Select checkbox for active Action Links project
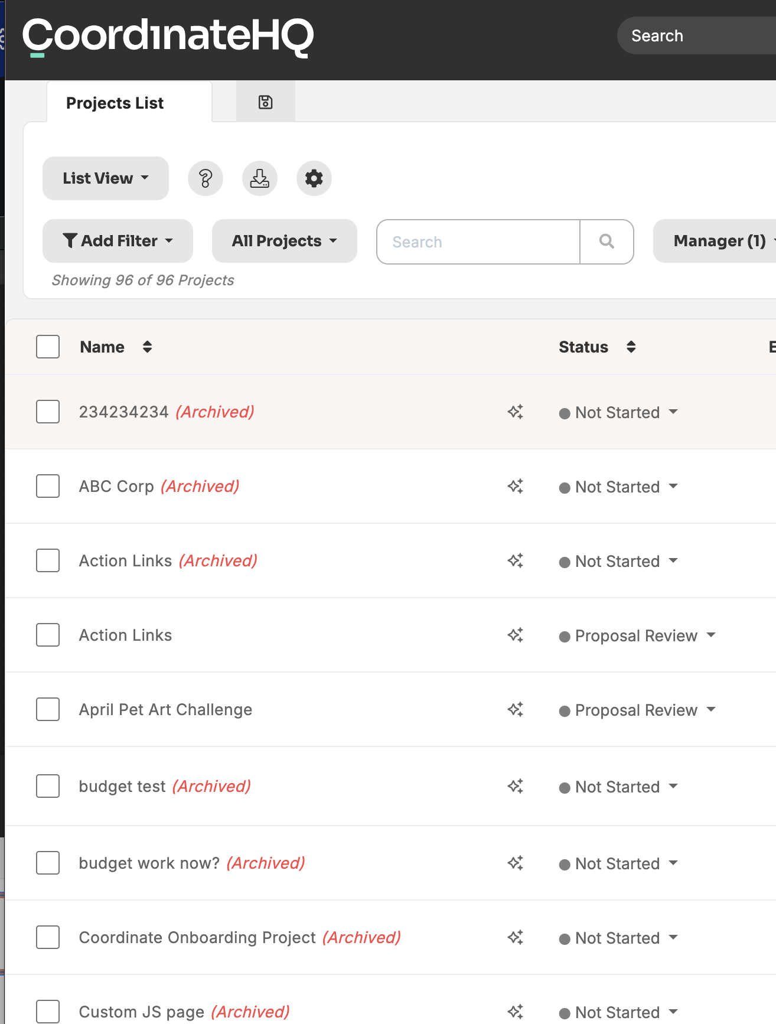The width and height of the screenshot is (776, 1024). click(x=48, y=635)
